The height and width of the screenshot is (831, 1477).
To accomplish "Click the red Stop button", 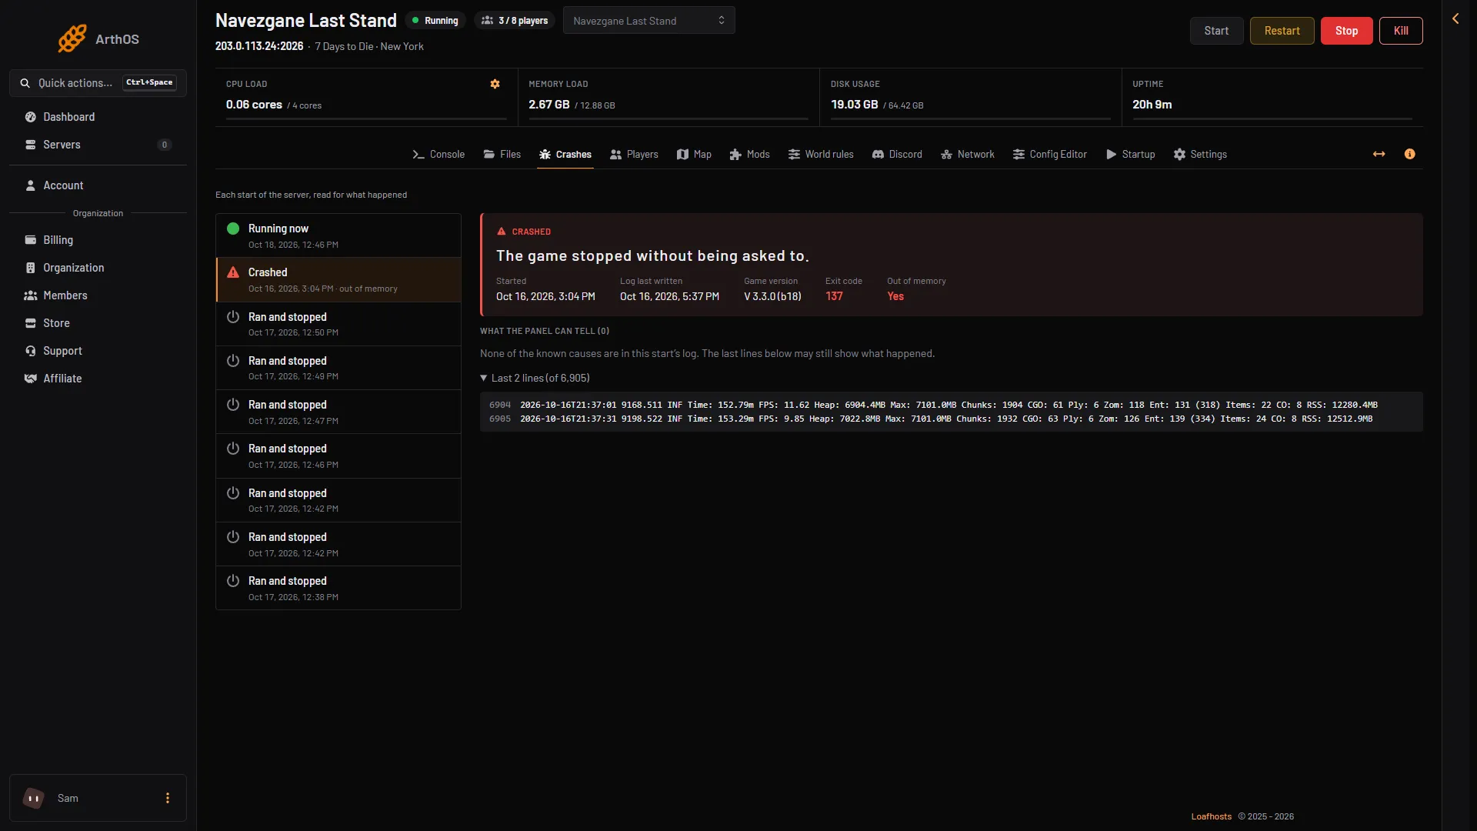I will [1346, 31].
